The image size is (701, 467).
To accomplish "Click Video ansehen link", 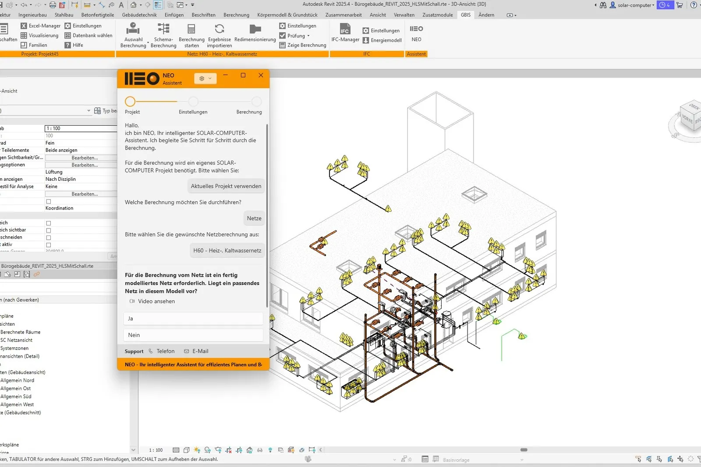I will click(x=152, y=301).
